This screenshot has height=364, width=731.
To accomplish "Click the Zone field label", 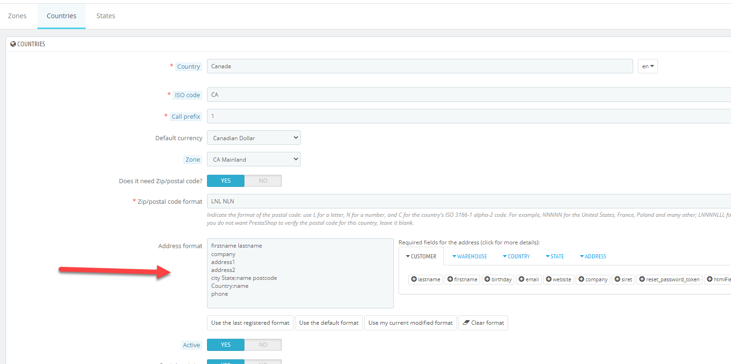I will (193, 159).
